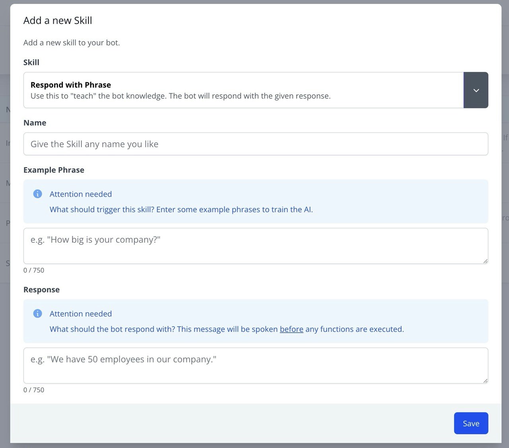Click the 'Add a new Skill' title

58,20
